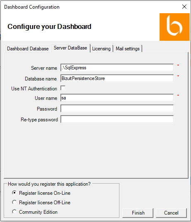
Task: Go to the Mail settings tab
Action: [128, 49]
